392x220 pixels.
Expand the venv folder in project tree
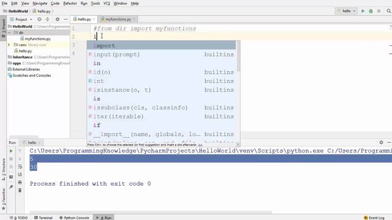(x=9, y=45)
